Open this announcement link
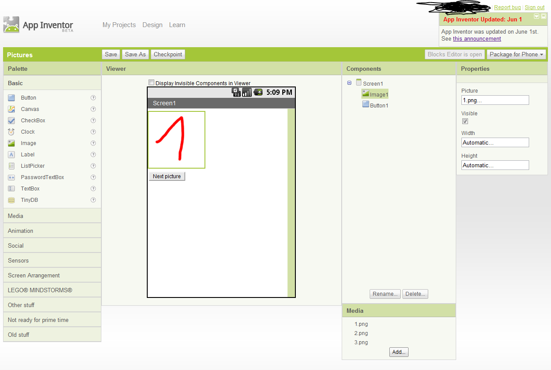The width and height of the screenshot is (551, 370). pyautogui.click(x=477, y=39)
